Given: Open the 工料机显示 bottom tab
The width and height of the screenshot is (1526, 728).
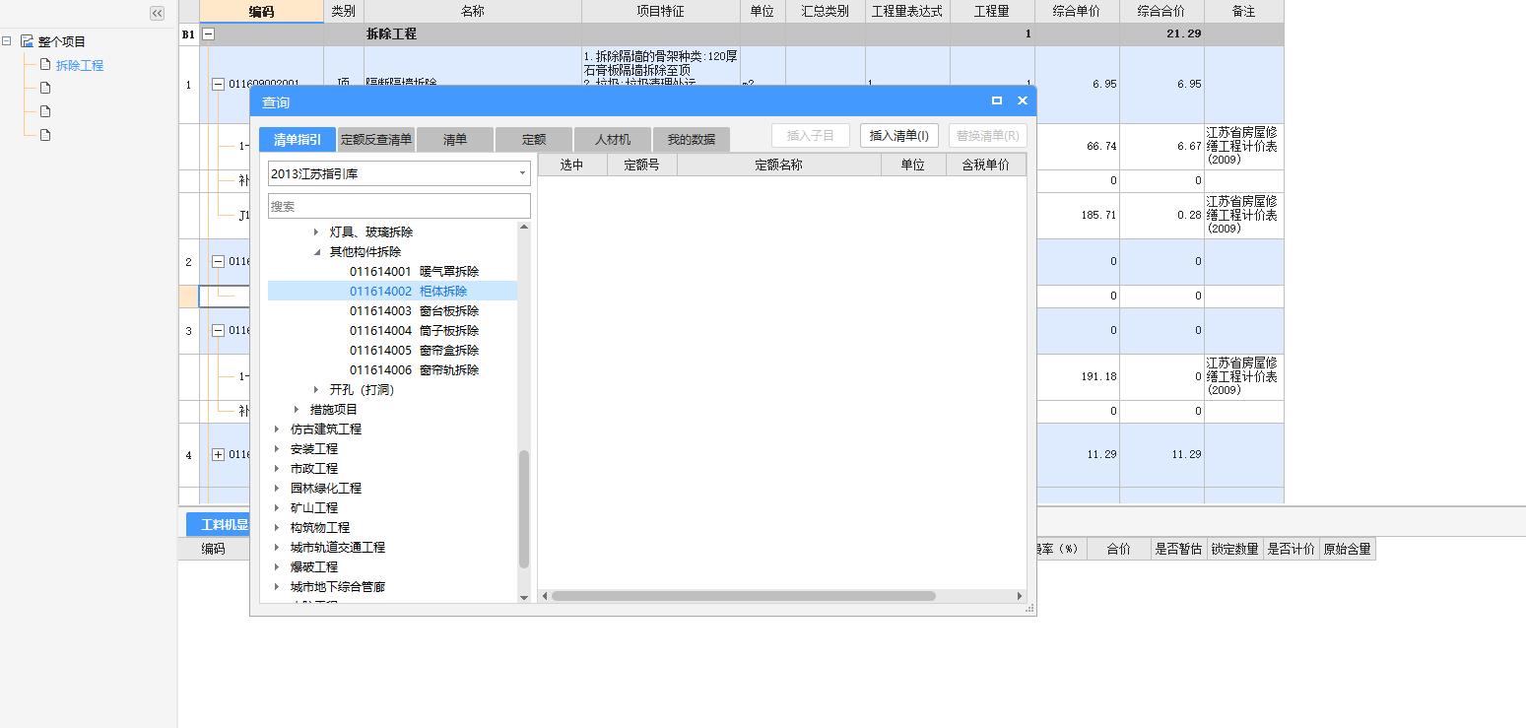Looking at the screenshot, I should pos(219,525).
